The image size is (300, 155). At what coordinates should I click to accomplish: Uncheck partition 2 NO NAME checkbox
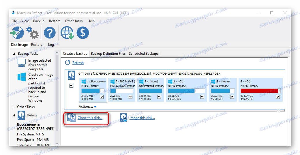(130, 97)
